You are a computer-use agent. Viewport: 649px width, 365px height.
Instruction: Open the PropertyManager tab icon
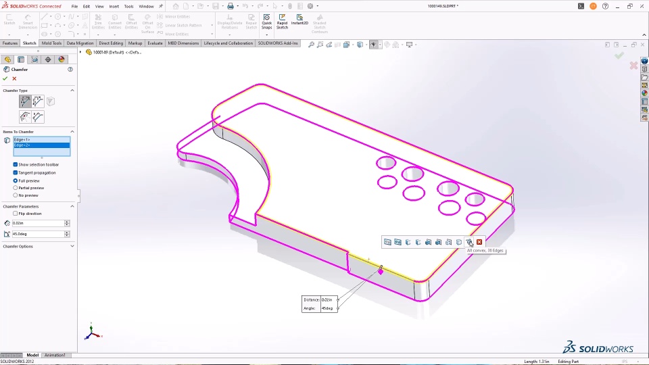(x=21, y=59)
